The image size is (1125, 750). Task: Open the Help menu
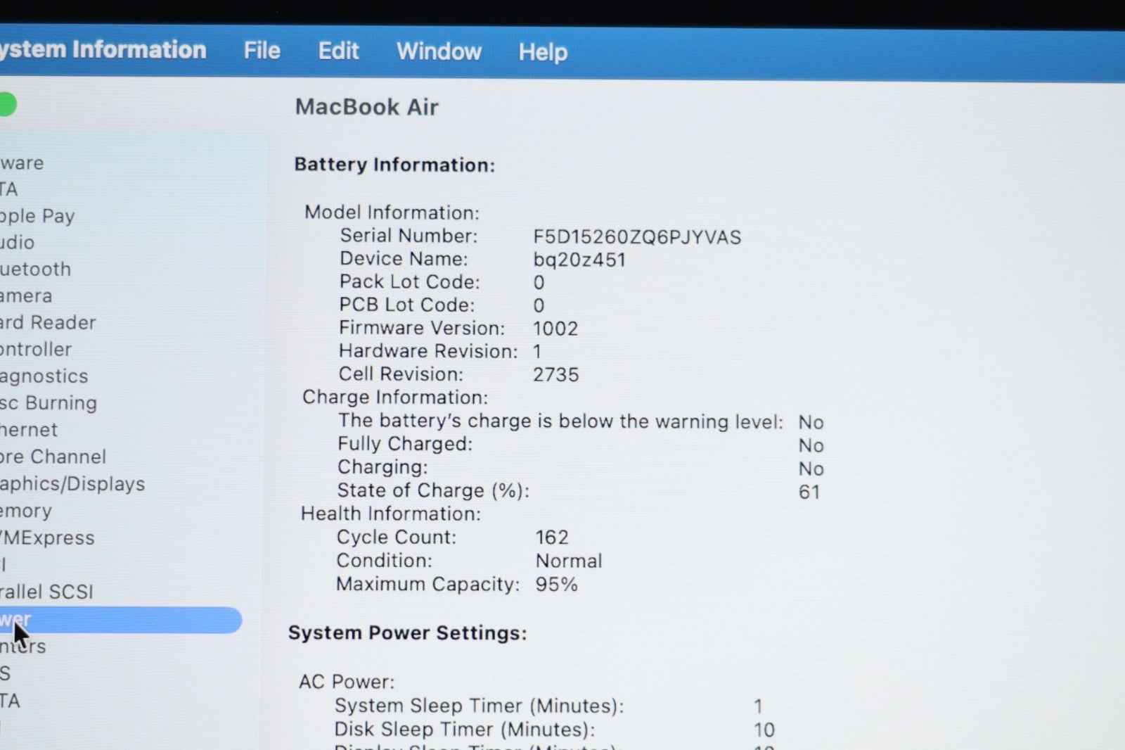(542, 52)
